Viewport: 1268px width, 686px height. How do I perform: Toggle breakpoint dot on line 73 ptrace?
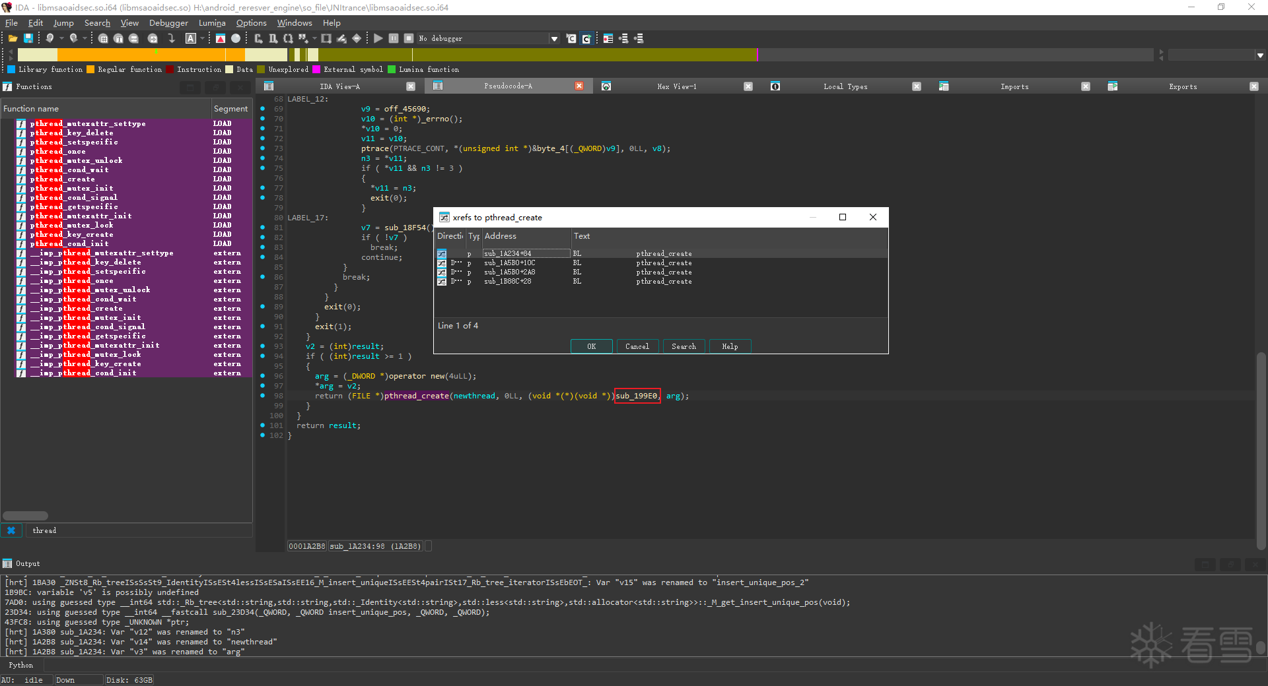(x=263, y=148)
